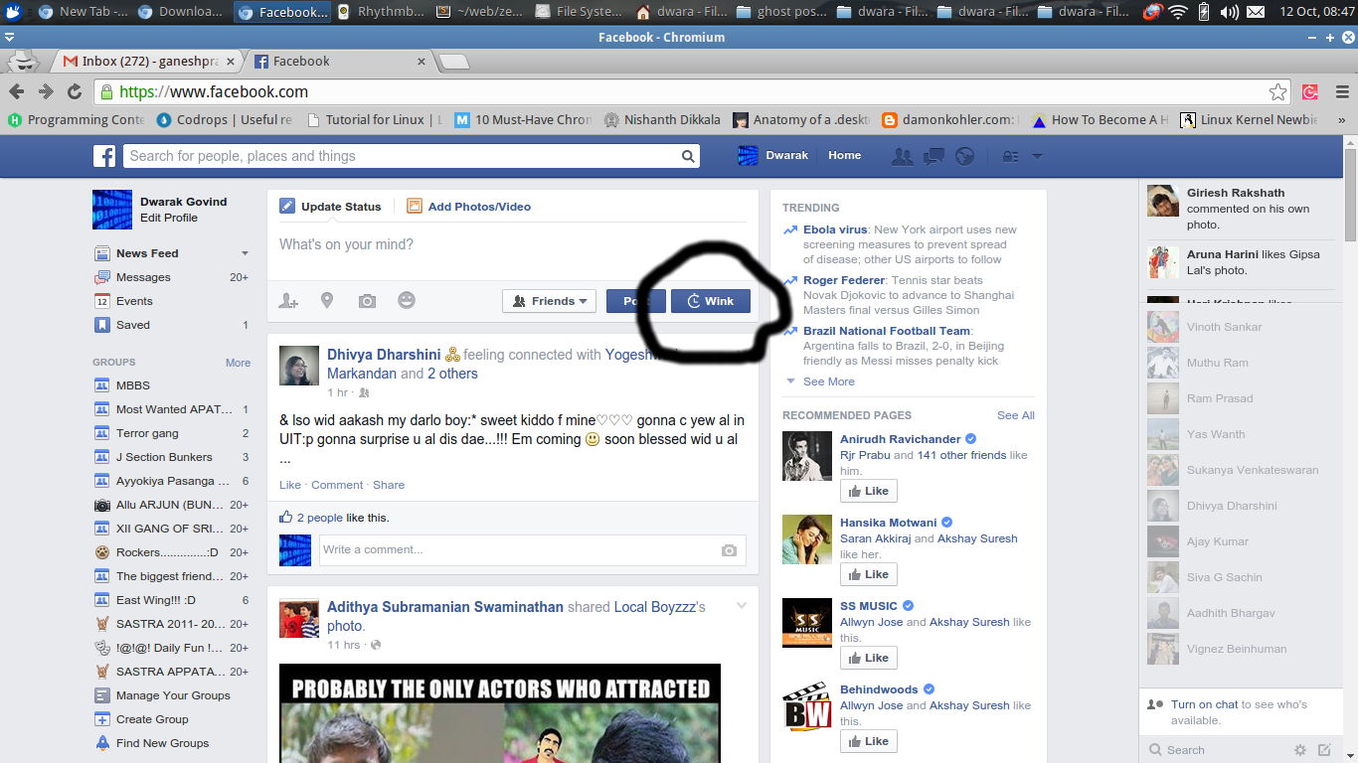Go forward with browser forward arrow
Screen dimensions: 1358x763
click(46, 91)
